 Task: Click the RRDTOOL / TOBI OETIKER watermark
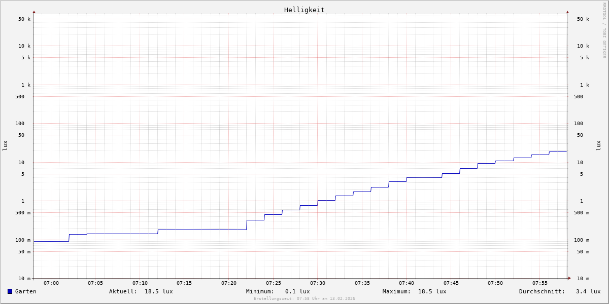(604, 30)
